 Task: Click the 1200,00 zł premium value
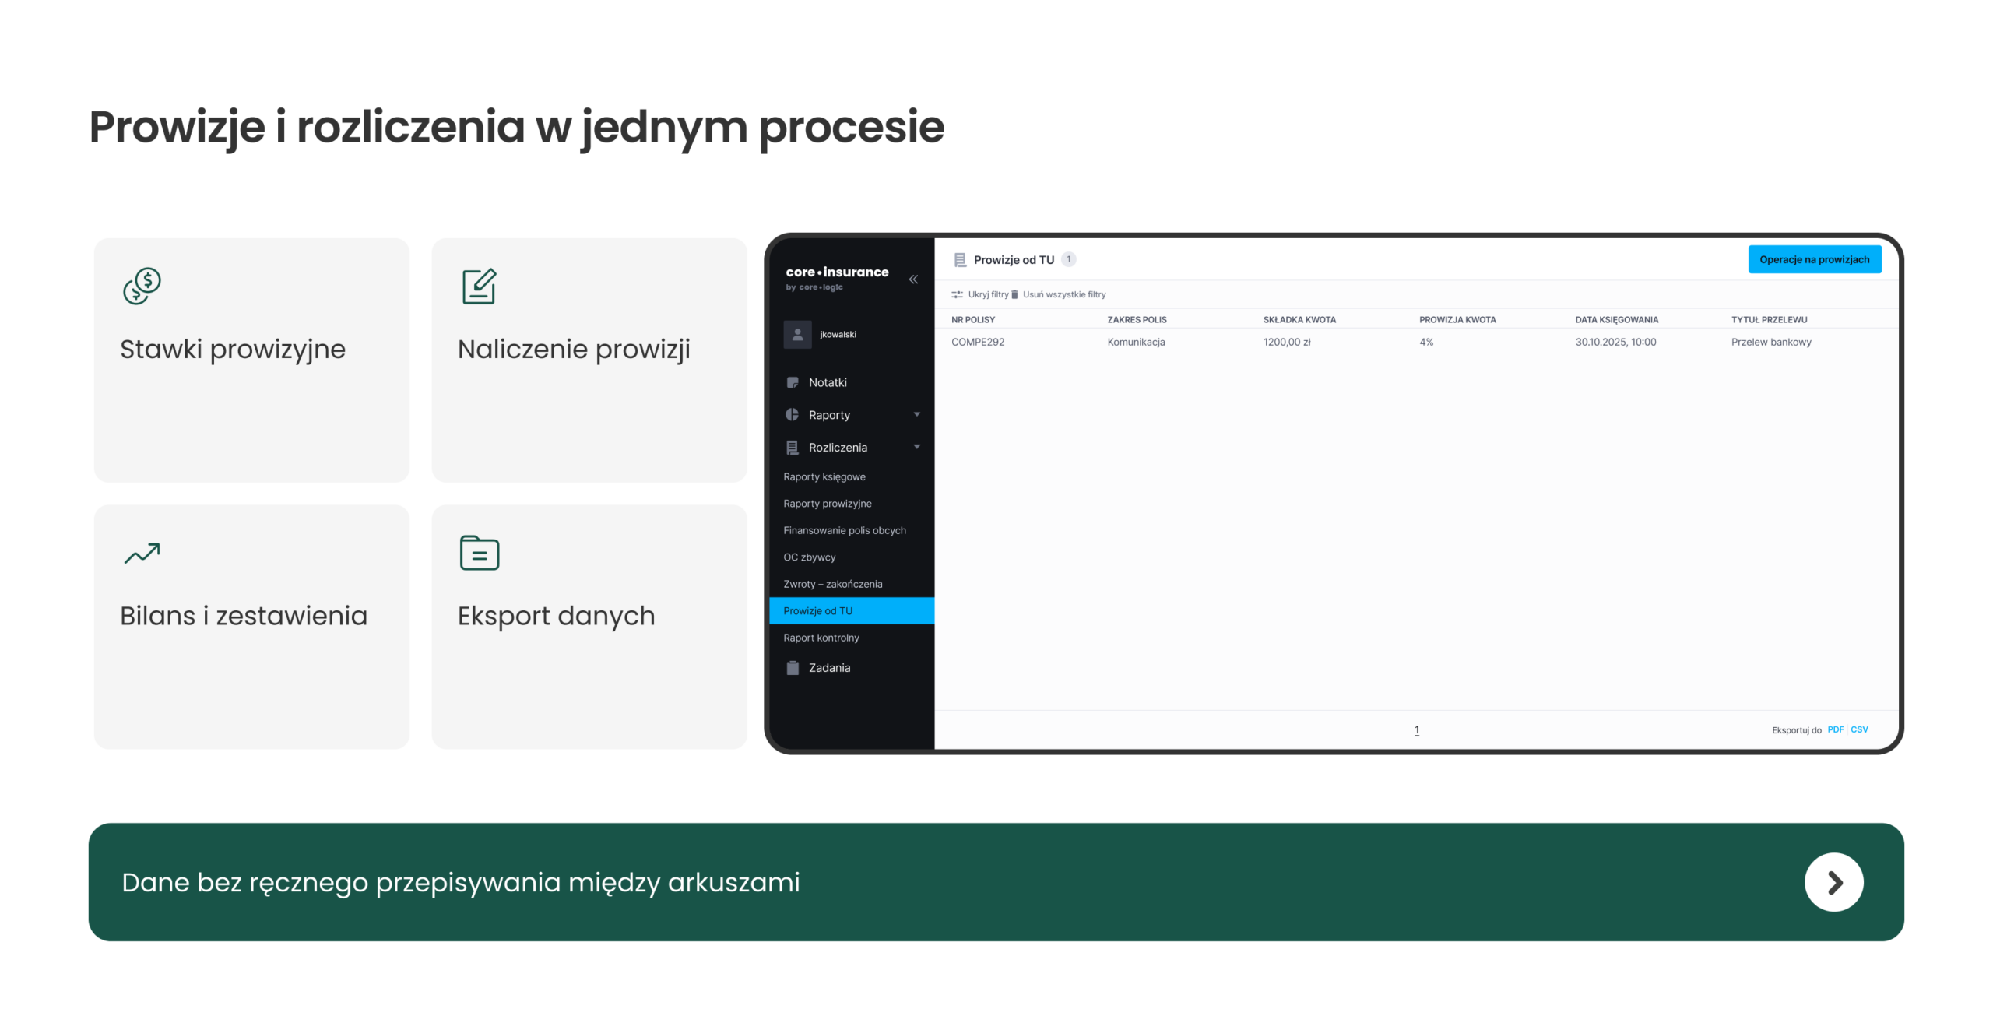(1286, 342)
